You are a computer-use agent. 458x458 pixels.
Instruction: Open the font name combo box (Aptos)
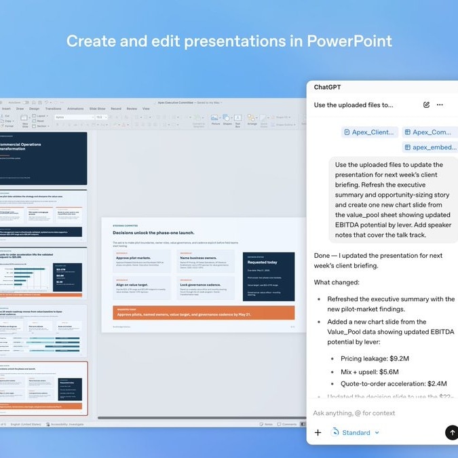point(74,117)
